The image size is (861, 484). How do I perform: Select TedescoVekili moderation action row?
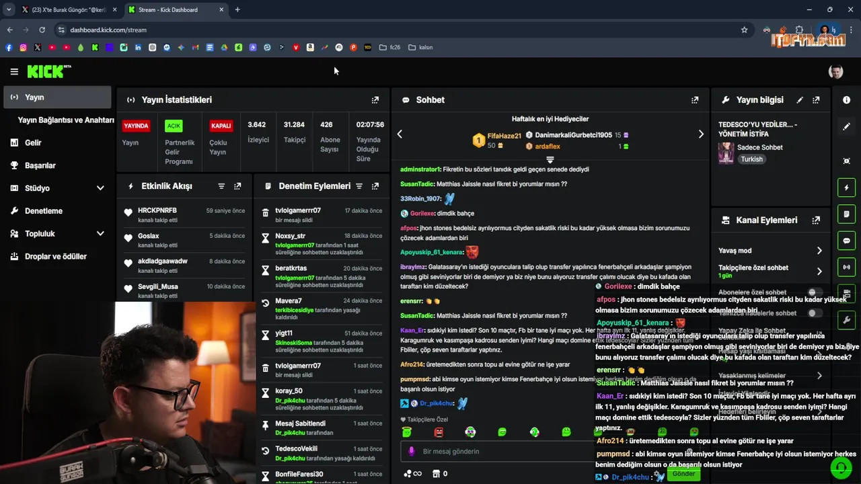pyautogui.click(x=323, y=454)
